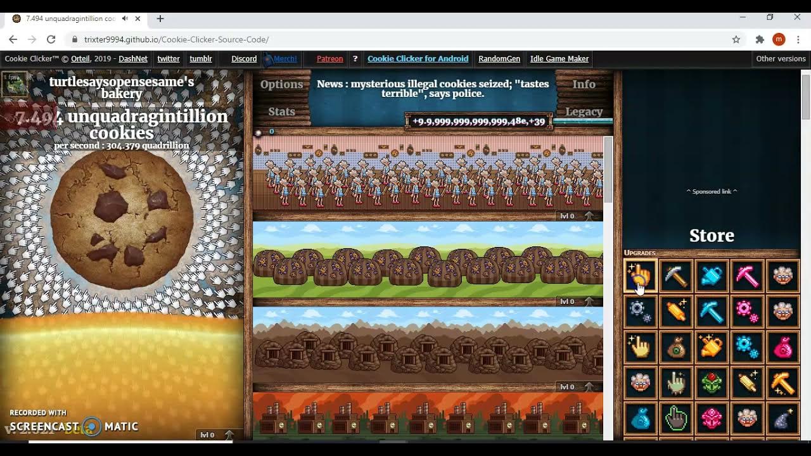
Task: Open the Other versions menu
Action: [x=781, y=58]
